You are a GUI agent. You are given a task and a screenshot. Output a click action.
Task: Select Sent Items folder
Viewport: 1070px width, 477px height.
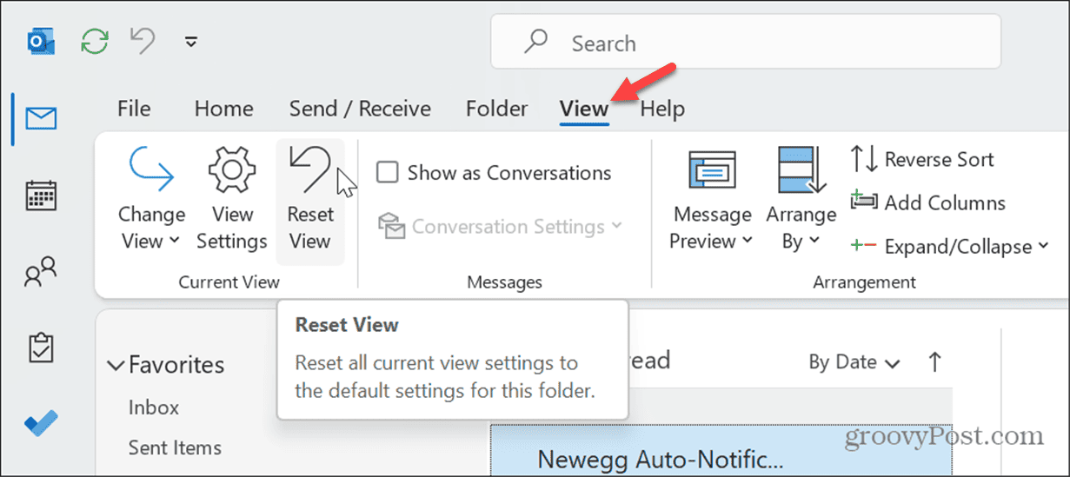click(x=175, y=447)
